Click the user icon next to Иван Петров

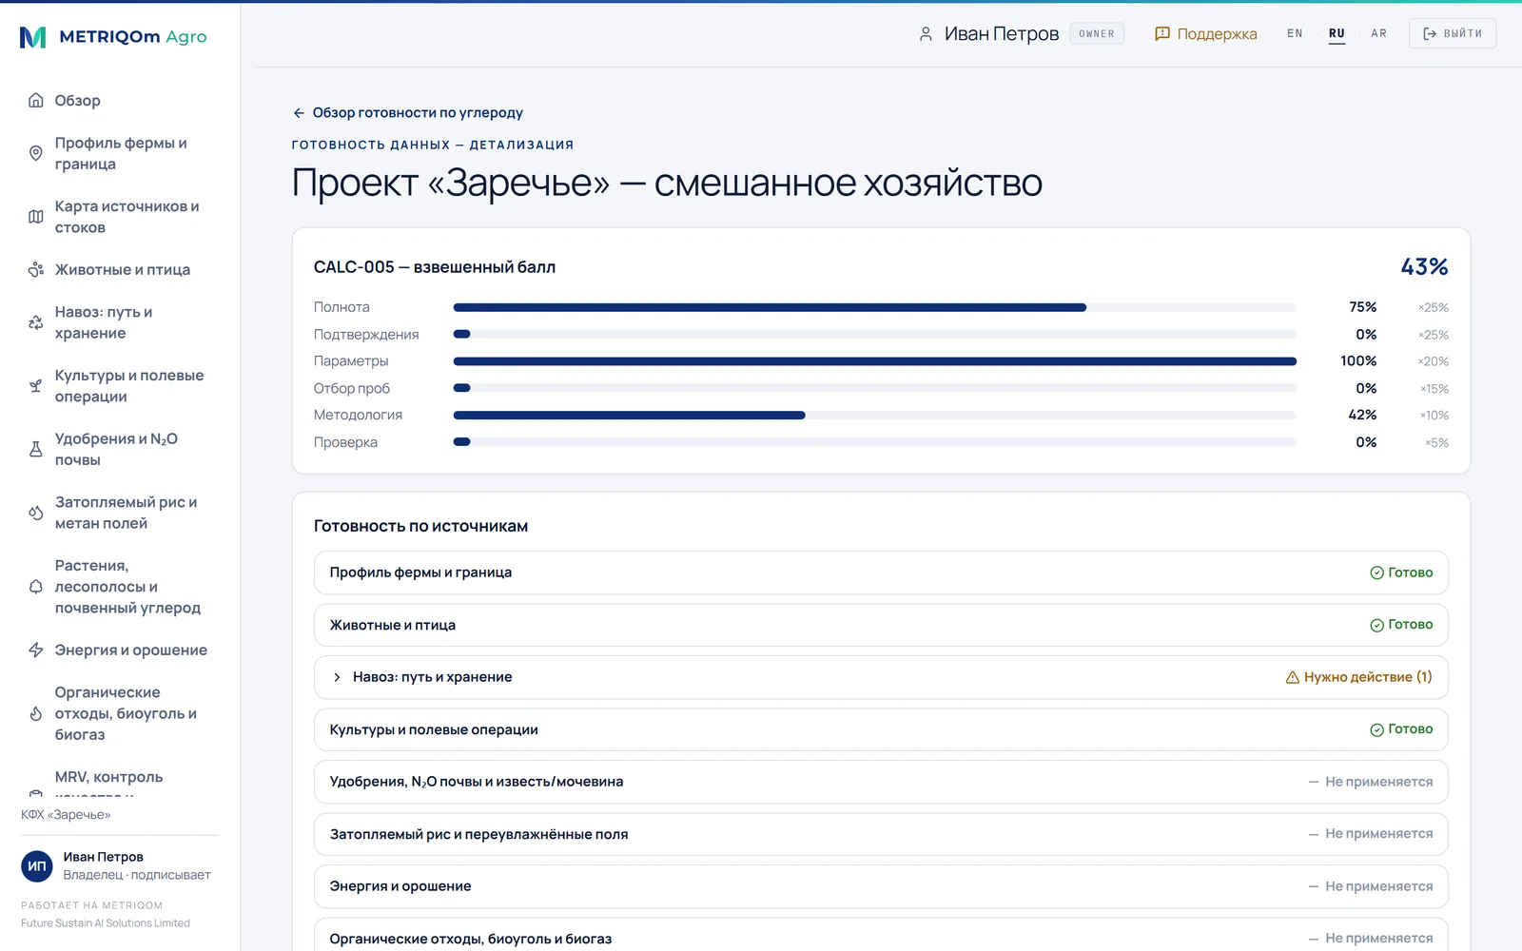[926, 34]
